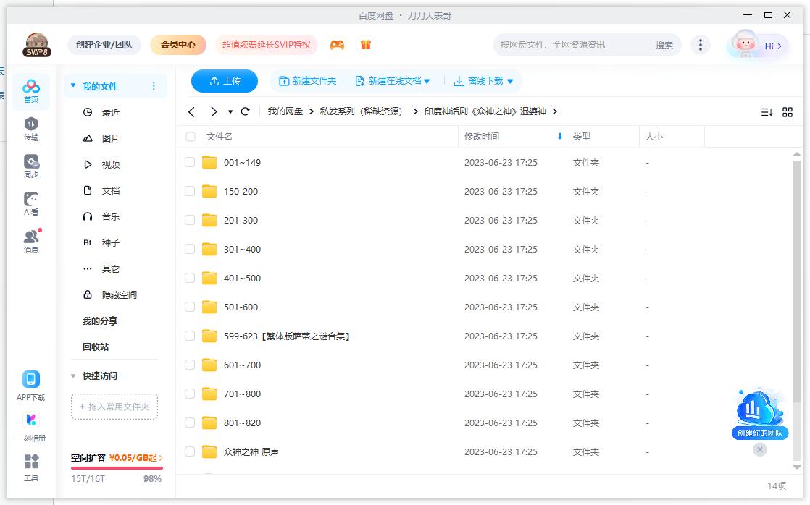The width and height of the screenshot is (810, 505).
Task: Check the box for folder 001~149
Action: click(x=190, y=162)
